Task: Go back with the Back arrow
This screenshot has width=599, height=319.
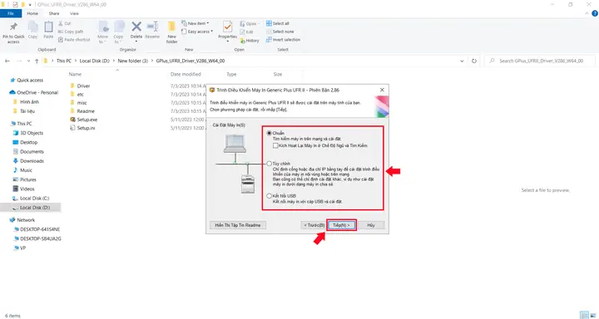Action: tap(7, 61)
